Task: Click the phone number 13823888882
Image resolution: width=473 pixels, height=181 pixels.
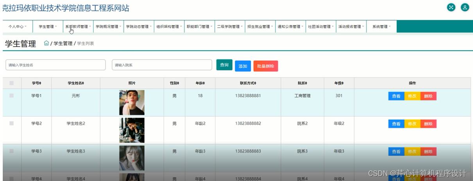Action: 248,123
